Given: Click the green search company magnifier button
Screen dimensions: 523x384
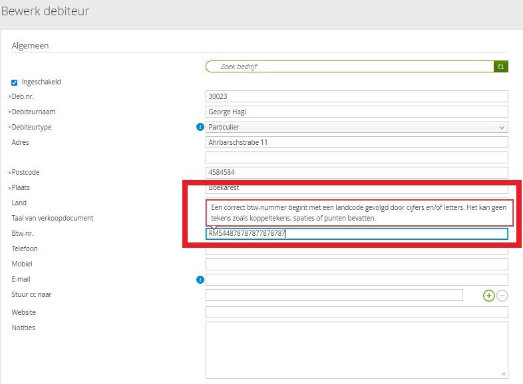Looking at the screenshot, I should pos(500,66).
